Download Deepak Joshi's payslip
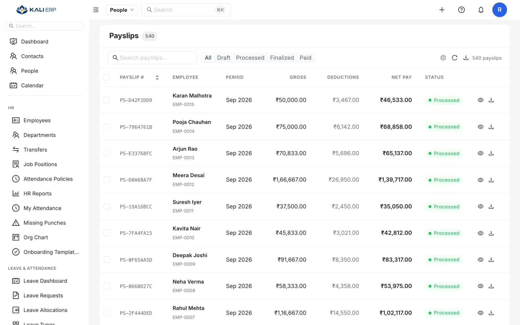520x325 pixels. click(491, 260)
